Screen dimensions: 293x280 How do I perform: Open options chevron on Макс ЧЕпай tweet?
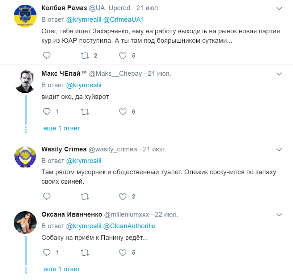point(279,74)
